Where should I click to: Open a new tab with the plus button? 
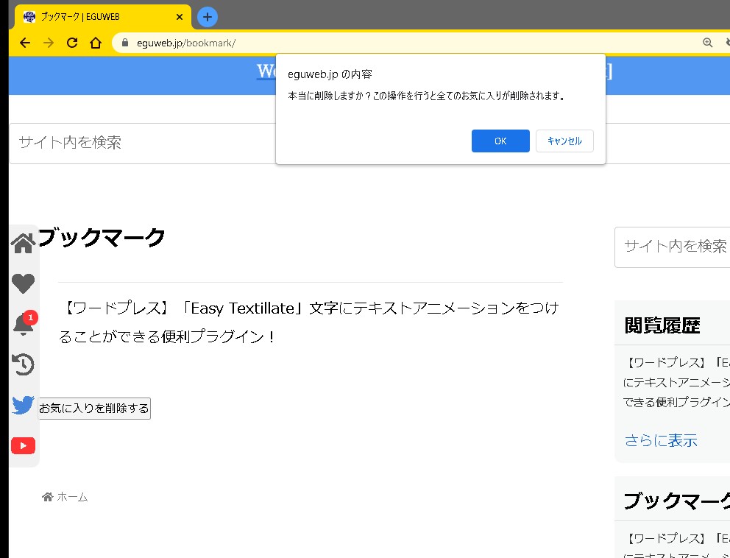[208, 16]
